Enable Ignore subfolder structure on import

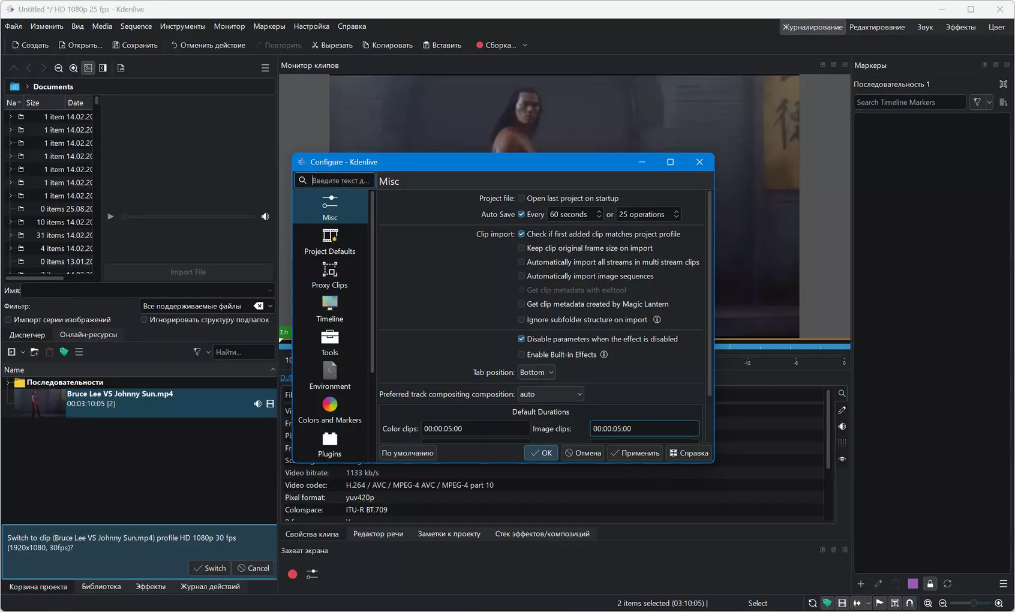521,320
